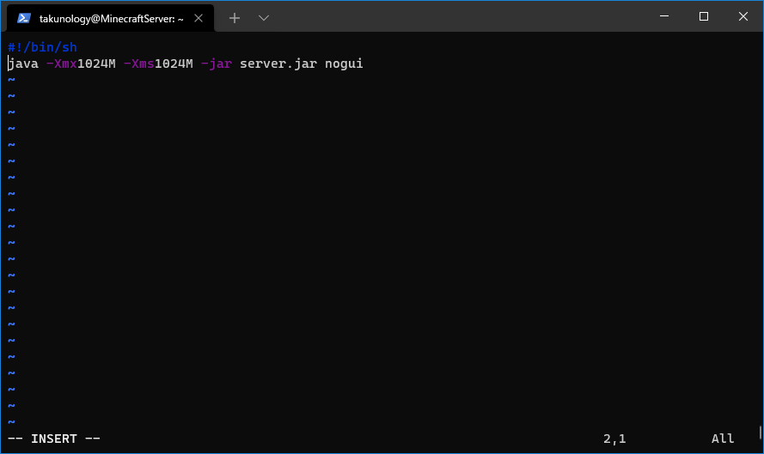
Task: Close the takunology@MinecraftServer tab
Action: click(199, 18)
